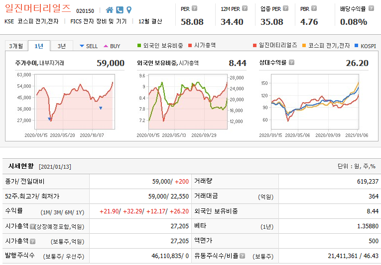Click the blue SELL triangle legend icon
The height and width of the screenshot is (265, 381).
(x=82, y=46)
